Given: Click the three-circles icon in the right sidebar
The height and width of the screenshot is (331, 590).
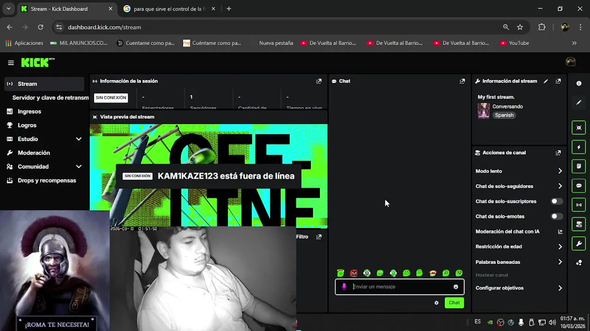Looking at the screenshot, I should (579, 263).
